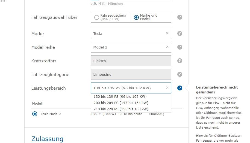Click the blue Leistungsbereich help icon
The image size is (250, 143).
[180, 88]
